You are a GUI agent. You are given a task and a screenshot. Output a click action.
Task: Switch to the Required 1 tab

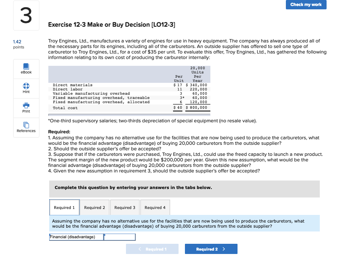pos(64,207)
